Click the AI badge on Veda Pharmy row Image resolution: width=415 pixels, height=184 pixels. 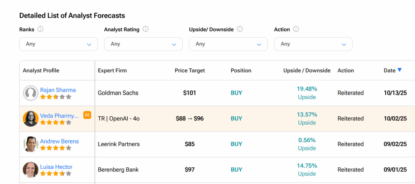[87, 115]
